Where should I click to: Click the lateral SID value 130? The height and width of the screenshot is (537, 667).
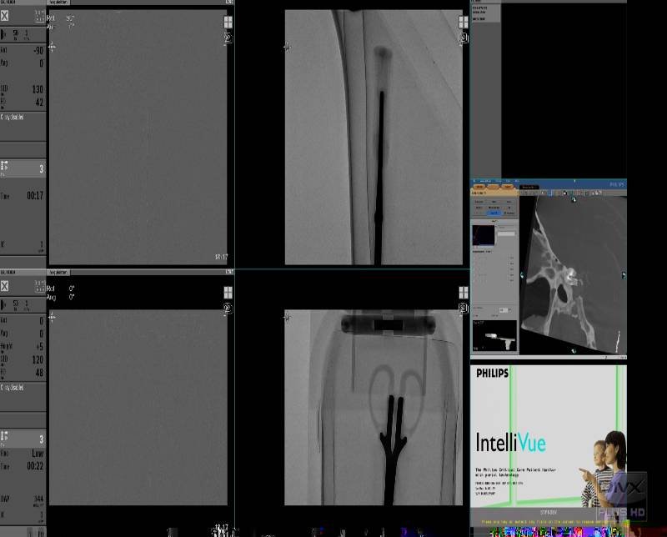(x=38, y=89)
